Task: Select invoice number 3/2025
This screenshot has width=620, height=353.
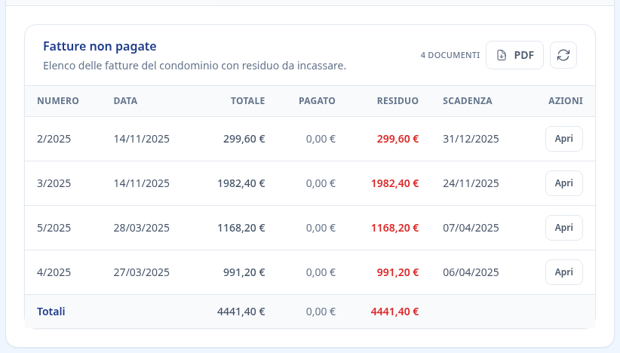Action: tap(54, 183)
